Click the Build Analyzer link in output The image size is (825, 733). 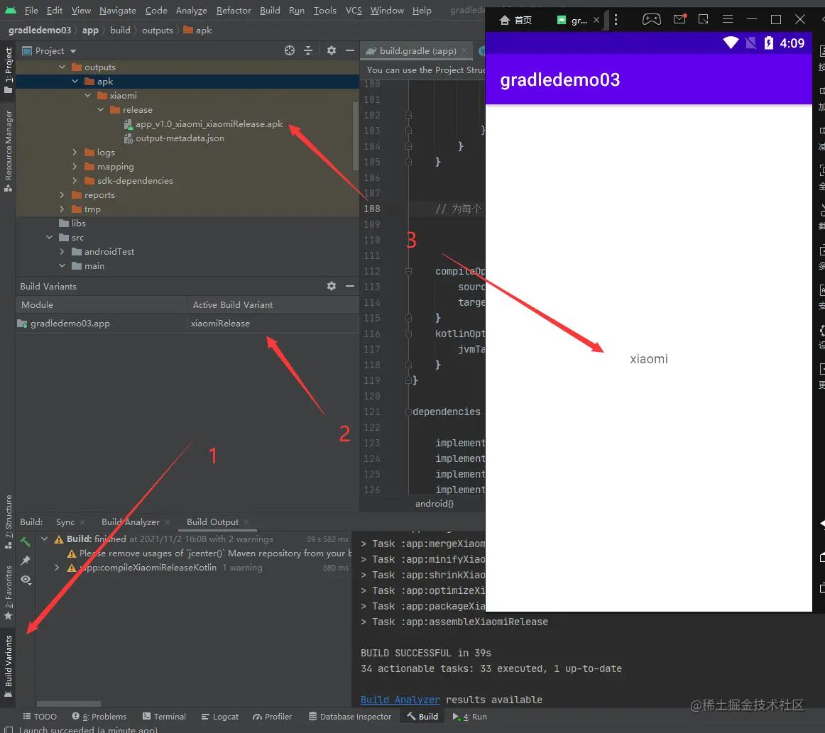pos(400,700)
